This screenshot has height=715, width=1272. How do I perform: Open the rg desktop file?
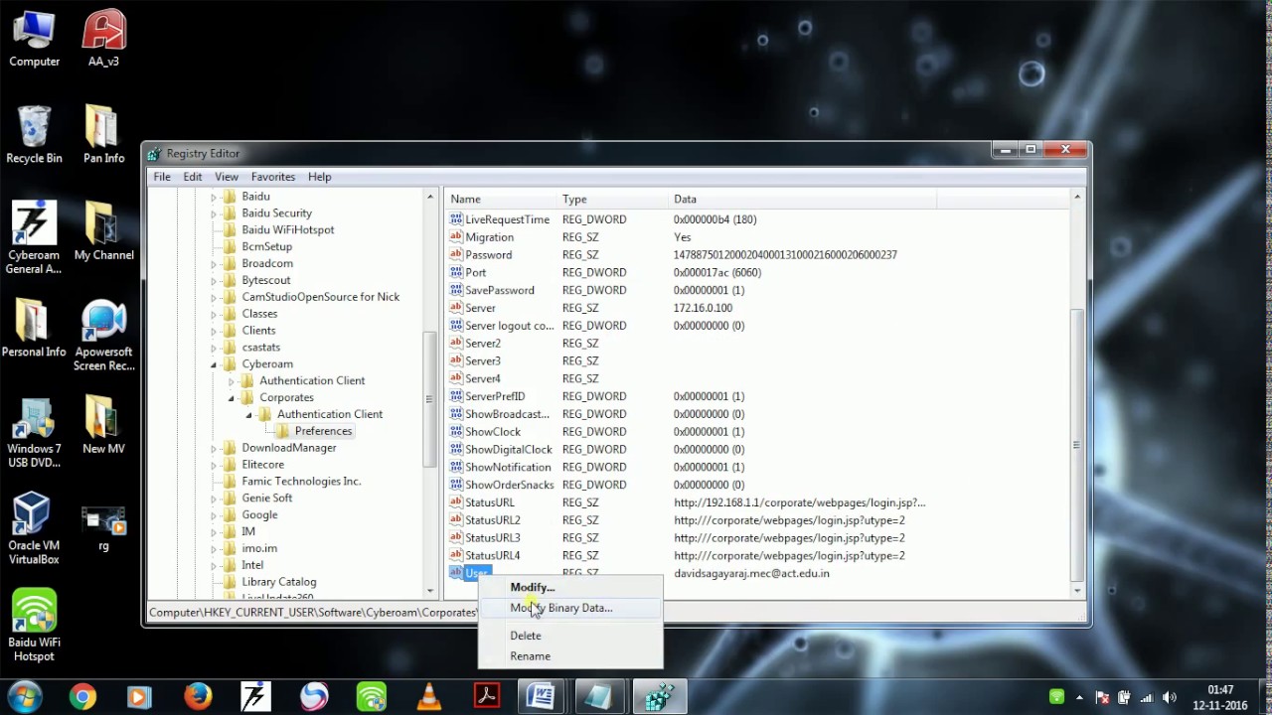click(103, 528)
